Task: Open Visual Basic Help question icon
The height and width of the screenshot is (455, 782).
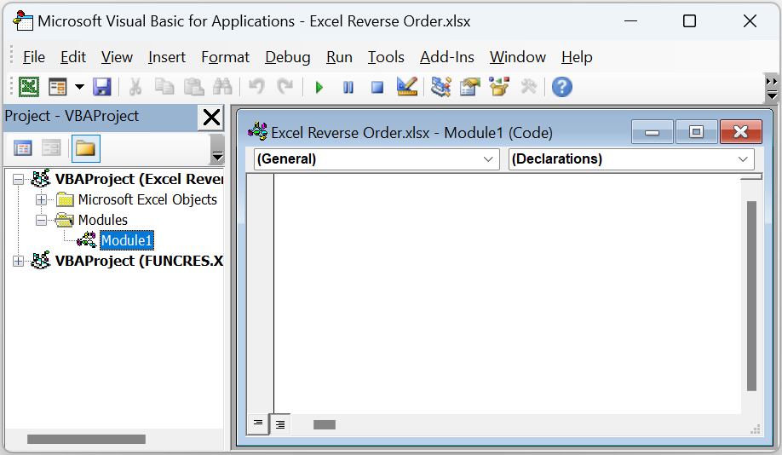Action: [562, 87]
